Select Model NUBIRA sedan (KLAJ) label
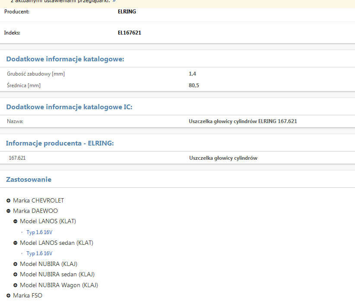The width and height of the screenshot is (355, 307). point(57,274)
